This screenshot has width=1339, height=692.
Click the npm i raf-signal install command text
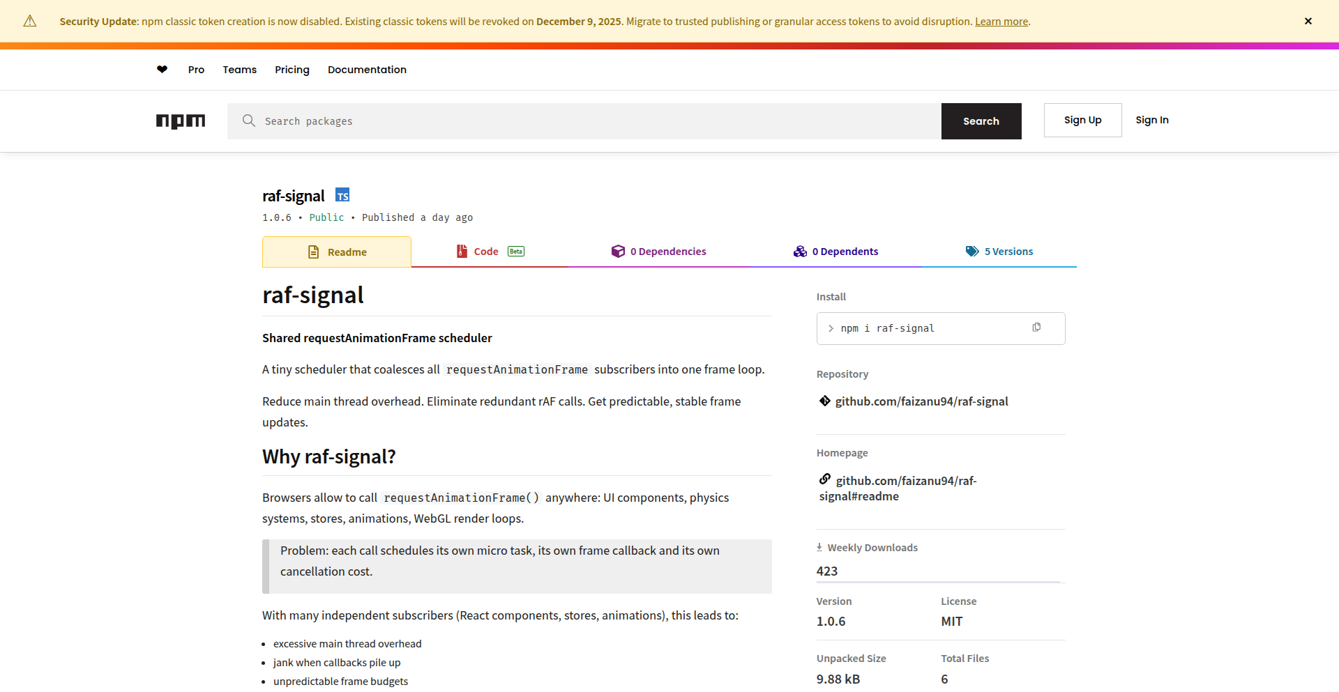coord(887,328)
